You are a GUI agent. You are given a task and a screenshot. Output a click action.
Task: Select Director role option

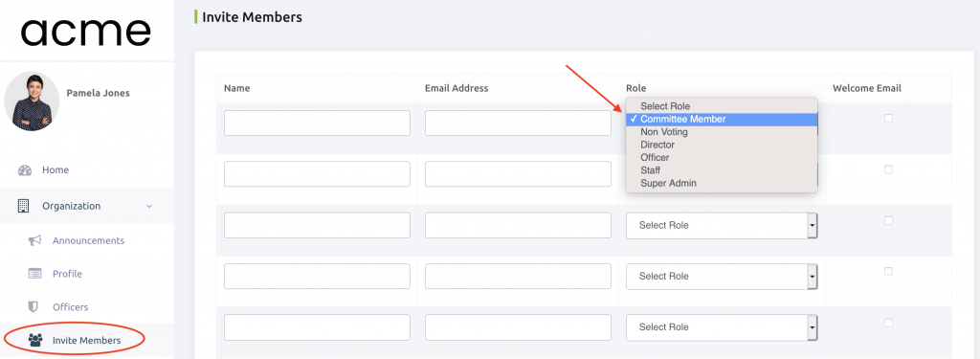point(722,146)
